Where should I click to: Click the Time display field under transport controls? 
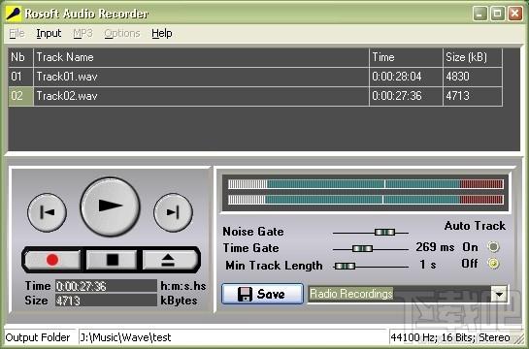click(x=106, y=286)
